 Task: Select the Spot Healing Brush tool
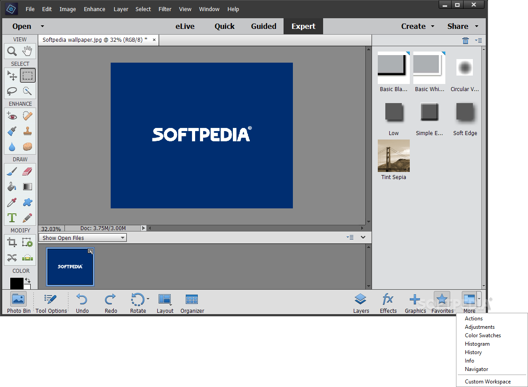[27, 116]
